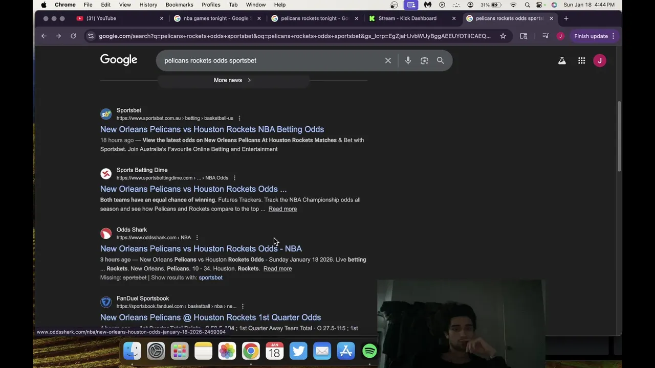Show results with sportsbet link

click(x=210, y=278)
